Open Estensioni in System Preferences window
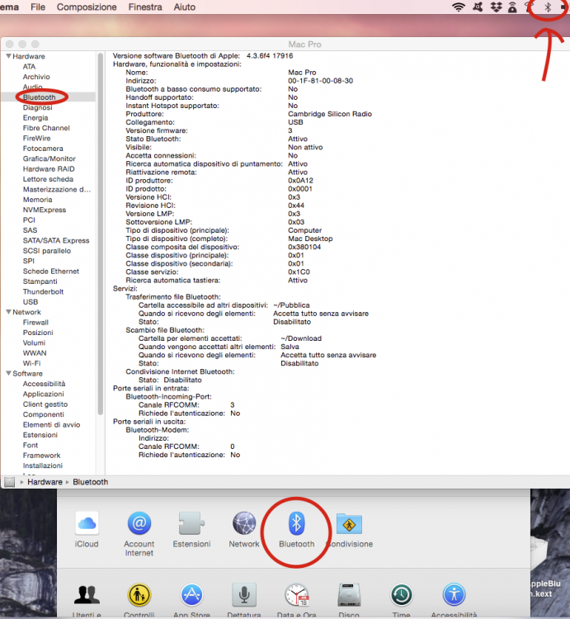The image size is (570, 619). 191,523
